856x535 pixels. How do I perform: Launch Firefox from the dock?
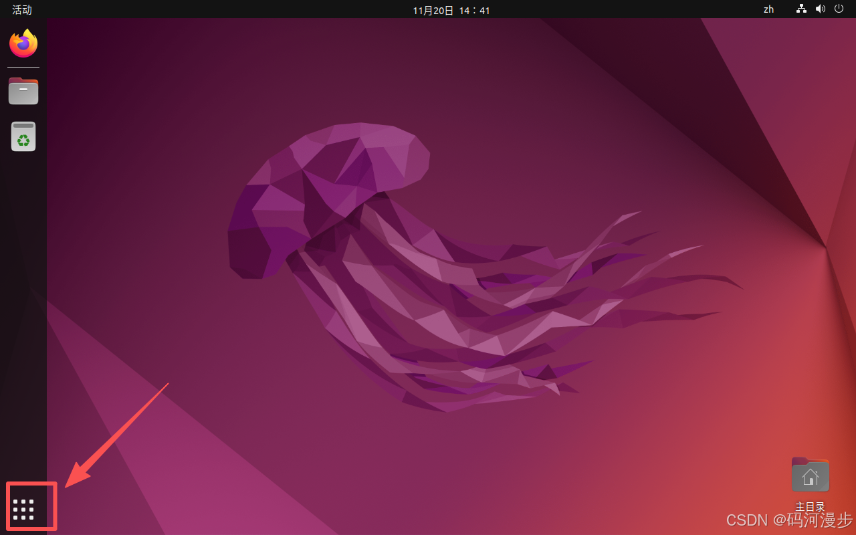pyautogui.click(x=23, y=43)
